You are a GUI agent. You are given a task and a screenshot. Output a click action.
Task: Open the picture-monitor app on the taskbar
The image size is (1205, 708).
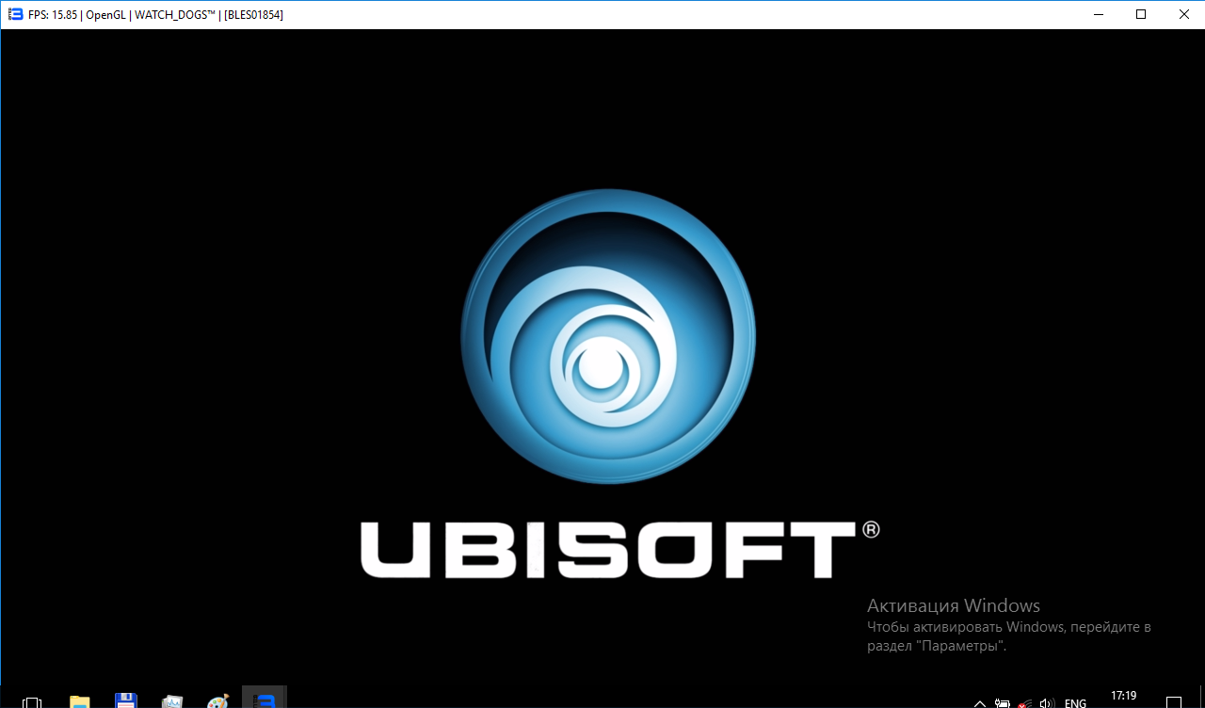[172, 701]
